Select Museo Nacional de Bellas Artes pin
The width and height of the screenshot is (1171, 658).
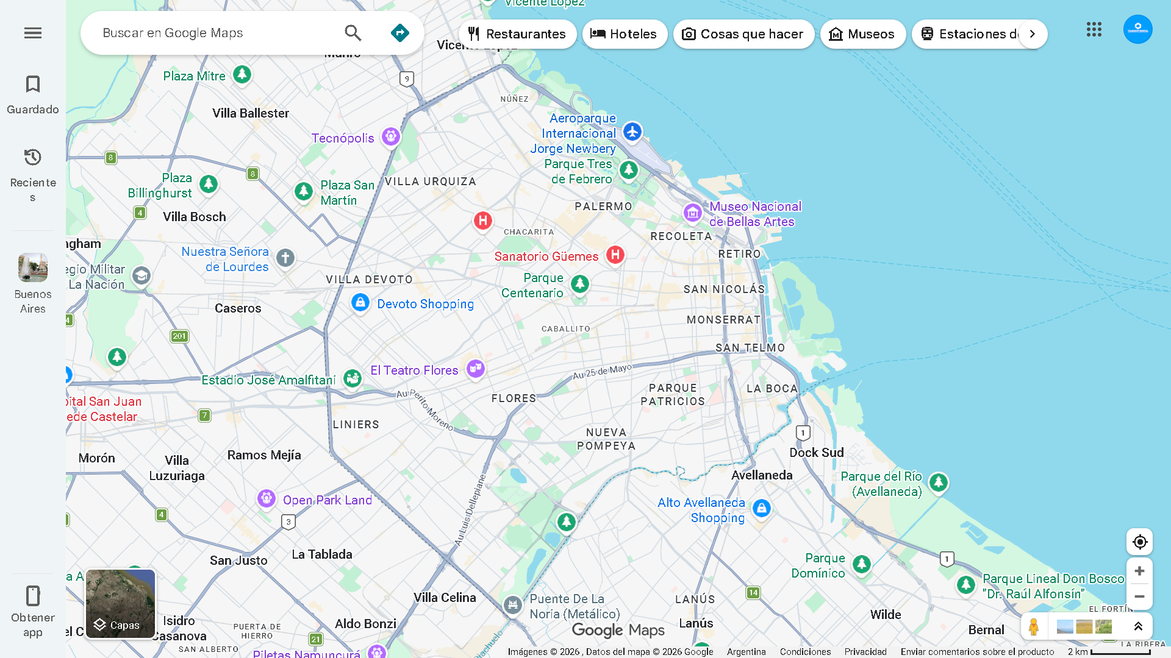tap(692, 213)
